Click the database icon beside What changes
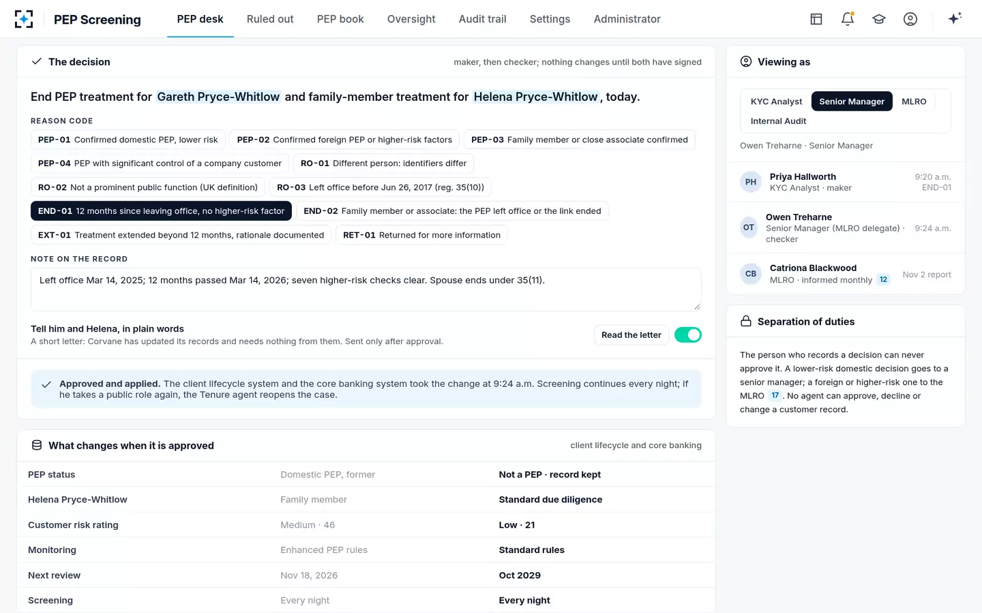 37,445
